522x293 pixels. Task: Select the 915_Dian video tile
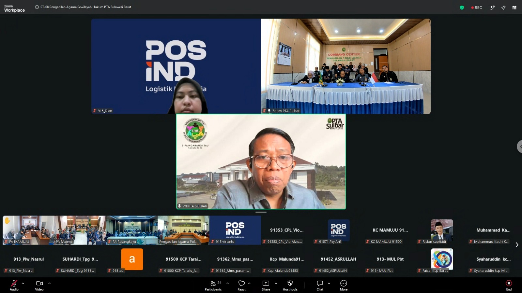coord(176,66)
